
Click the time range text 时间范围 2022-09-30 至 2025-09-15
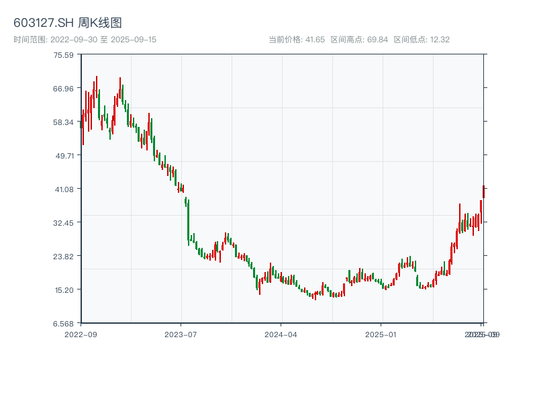[x=85, y=40]
